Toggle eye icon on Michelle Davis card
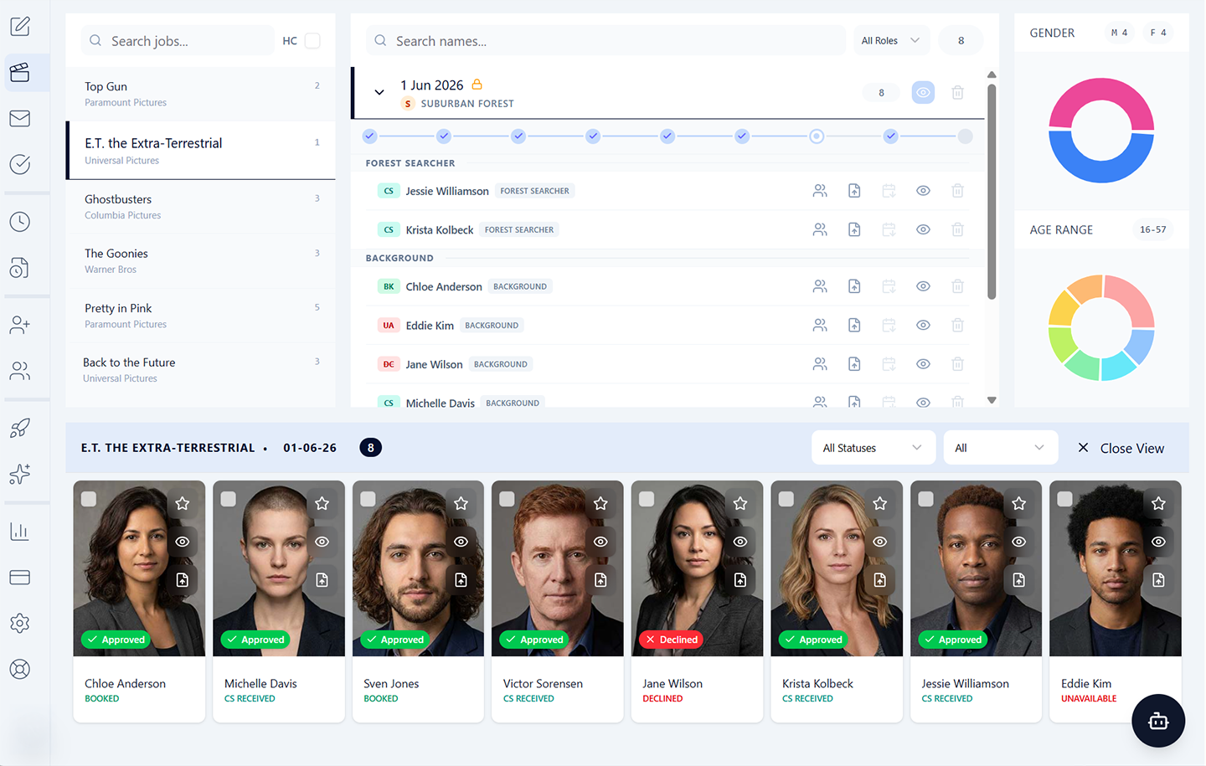Screen dimensions: 1206x766 click(322, 542)
